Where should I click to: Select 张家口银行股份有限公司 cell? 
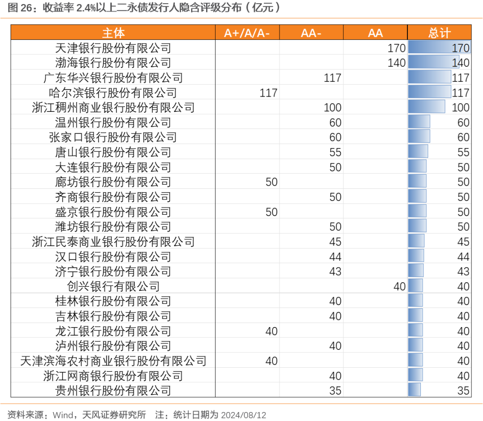click(x=113, y=137)
